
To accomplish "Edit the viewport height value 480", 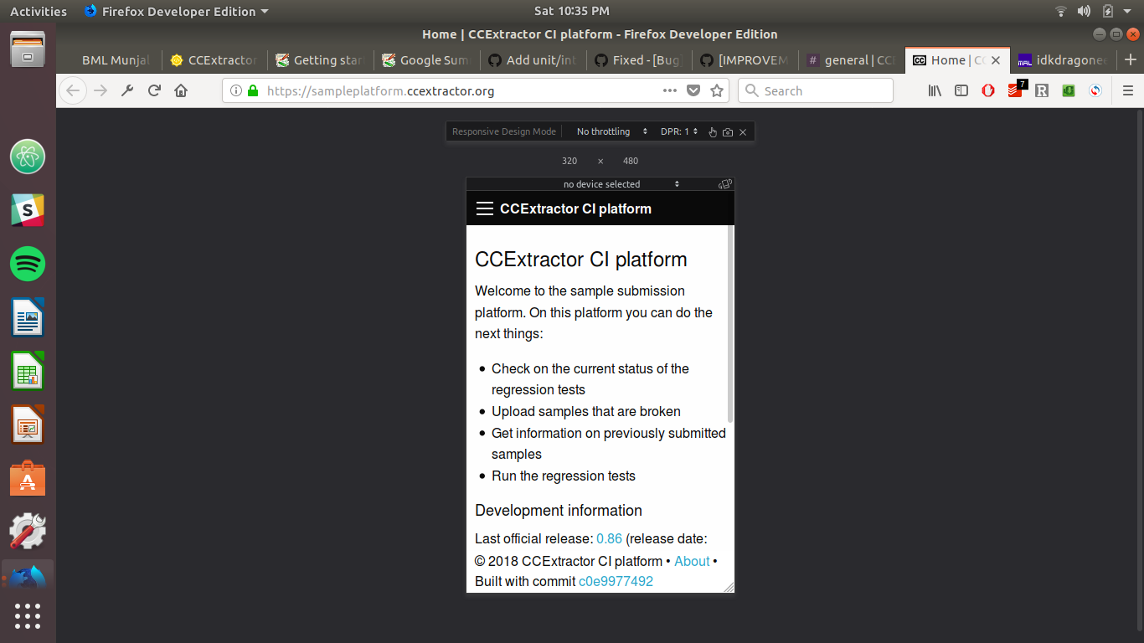I will tap(631, 161).
